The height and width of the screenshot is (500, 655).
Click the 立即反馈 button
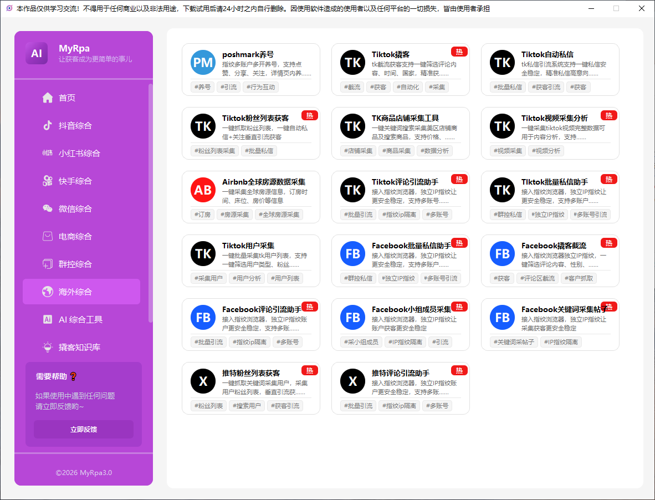tap(84, 430)
